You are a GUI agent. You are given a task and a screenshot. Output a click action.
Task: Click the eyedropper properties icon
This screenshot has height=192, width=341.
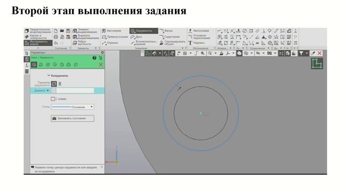pos(313,53)
